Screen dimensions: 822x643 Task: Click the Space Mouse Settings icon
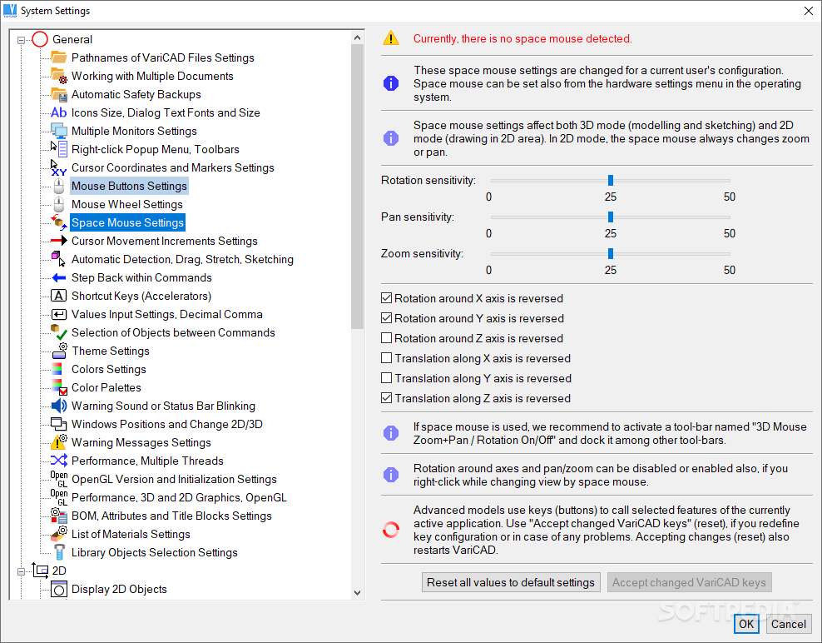click(59, 222)
